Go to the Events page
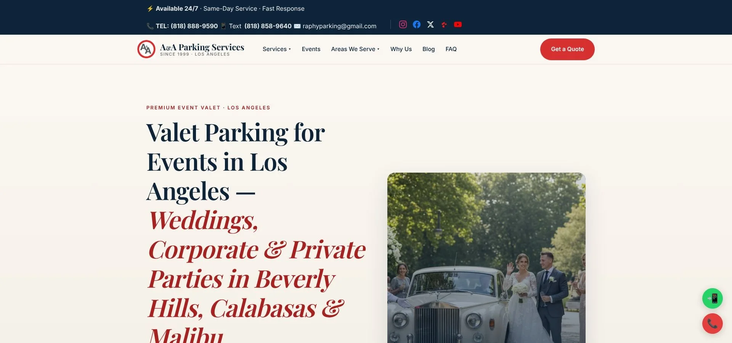This screenshot has height=343, width=732. tap(311, 49)
